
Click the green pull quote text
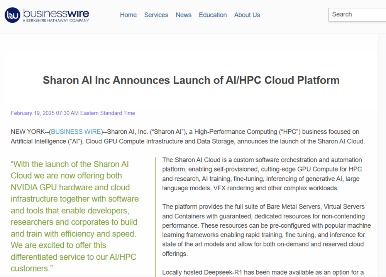point(74,216)
